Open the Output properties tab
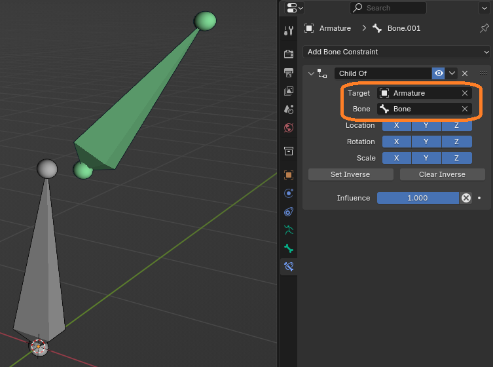This screenshot has width=493, height=367. 289,72
